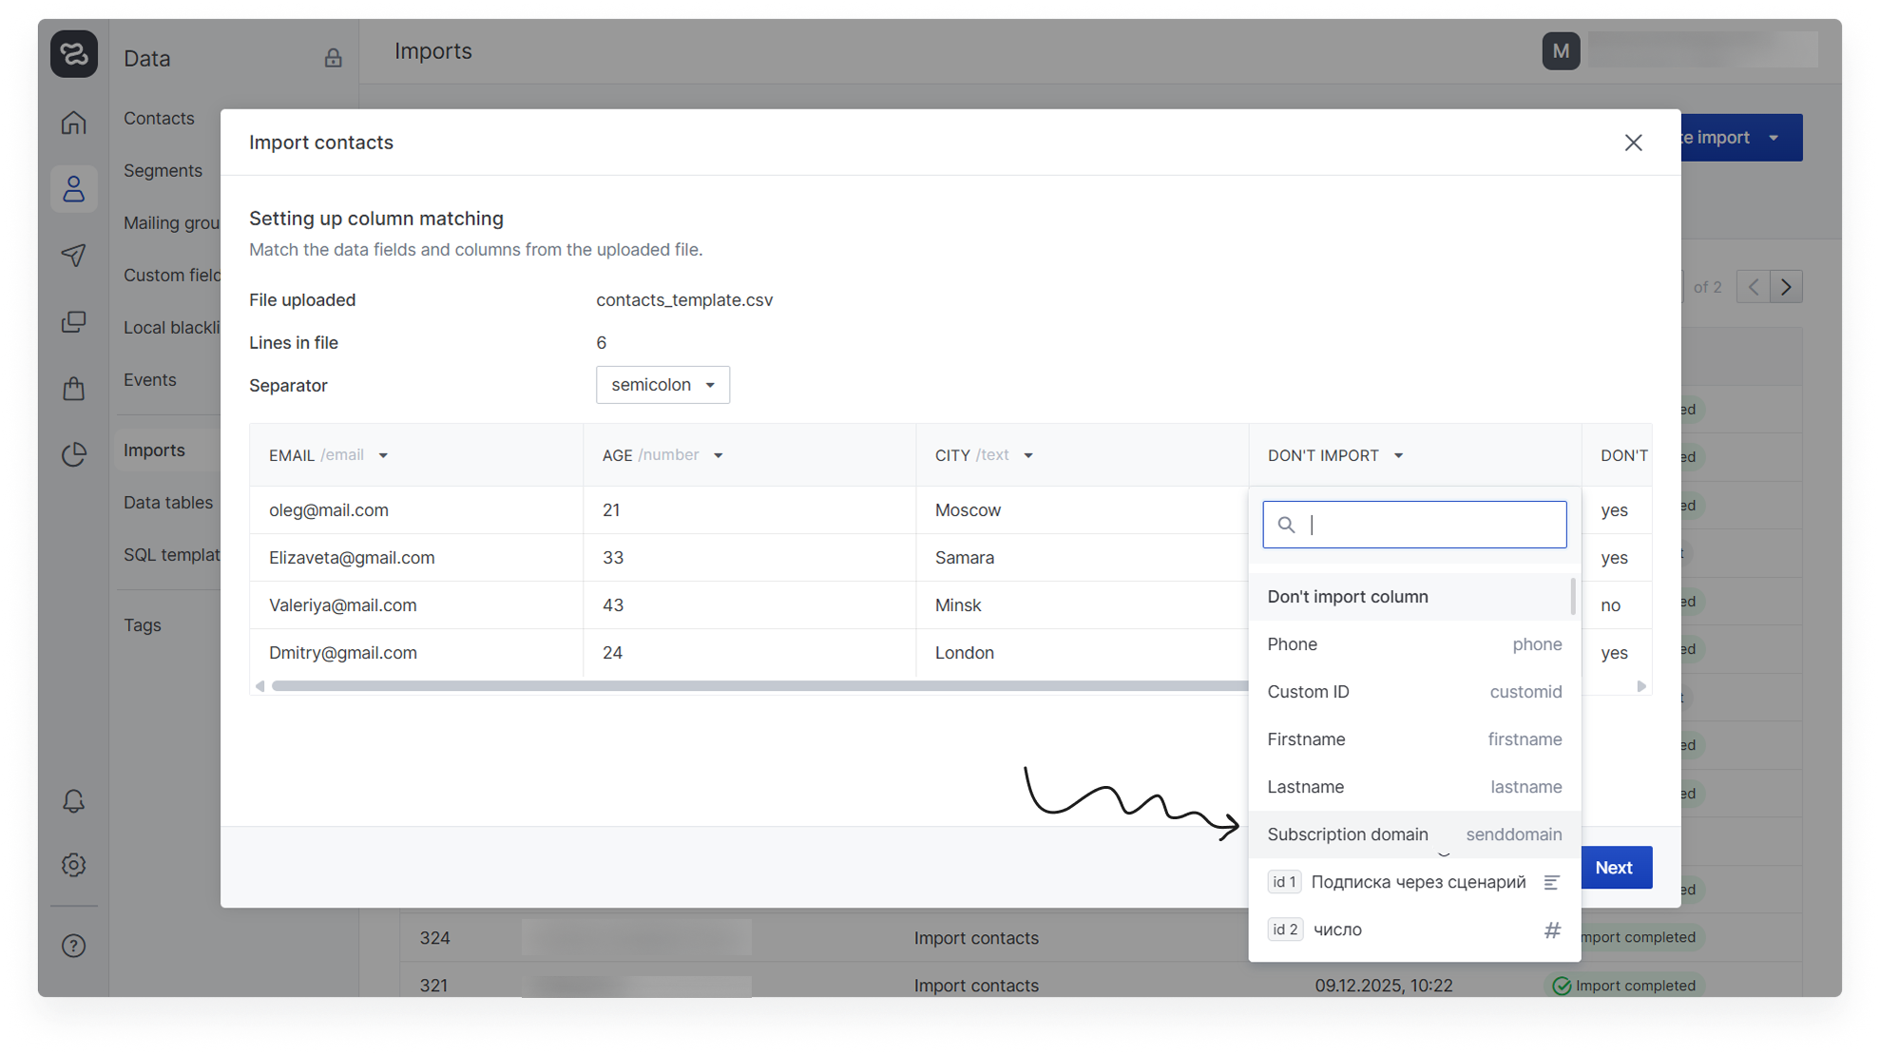Open the Campaigns paper plane icon
This screenshot has width=1880, height=1054.
tap(74, 255)
